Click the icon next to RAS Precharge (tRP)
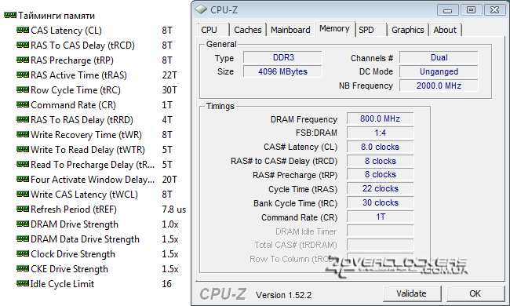Image resolution: width=510 pixels, height=306 pixels. [23, 60]
